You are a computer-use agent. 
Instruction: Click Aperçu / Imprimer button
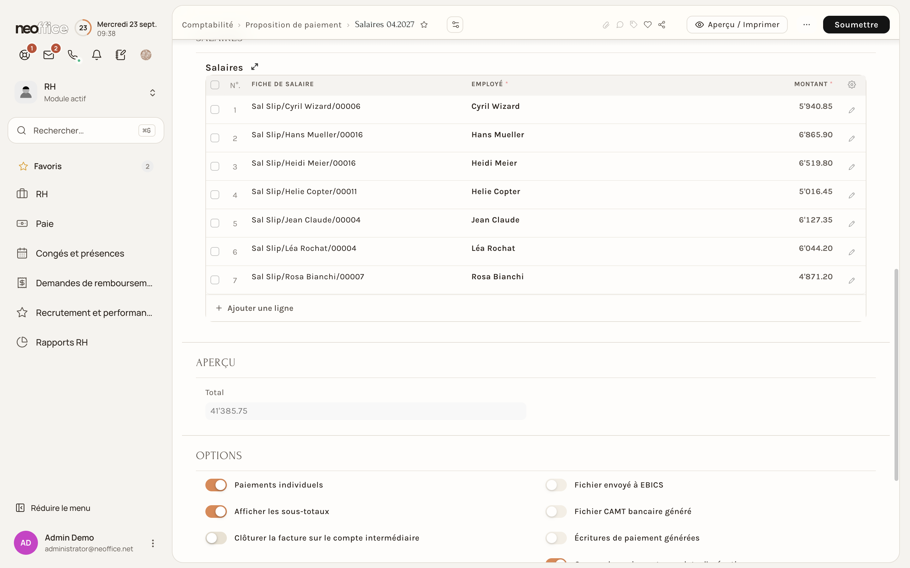click(737, 25)
